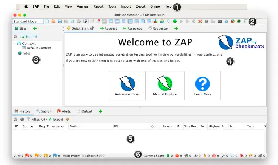Image resolution: width=278 pixels, height=165 pixels.
Task: Click the New Session icon in toolbar
Action: click(x=47, y=21)
